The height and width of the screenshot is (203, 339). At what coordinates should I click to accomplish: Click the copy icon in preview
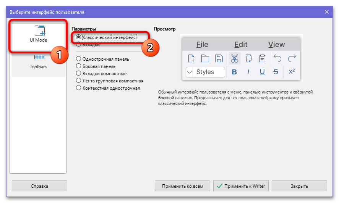point(248,58)
